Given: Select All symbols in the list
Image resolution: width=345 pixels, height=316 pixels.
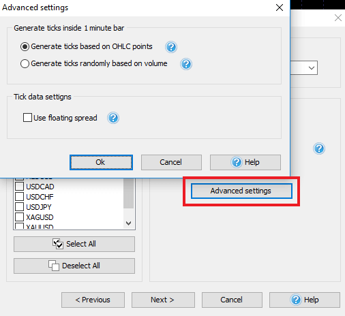Looking at the screenshot, I should tap(74, 244).
